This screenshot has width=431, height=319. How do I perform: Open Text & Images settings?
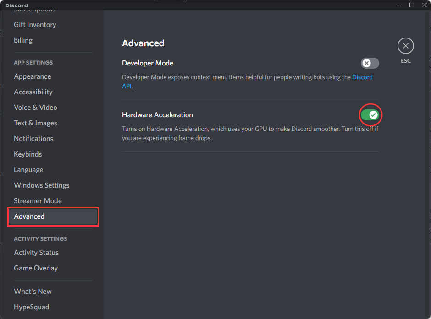[x=35, y=123]
